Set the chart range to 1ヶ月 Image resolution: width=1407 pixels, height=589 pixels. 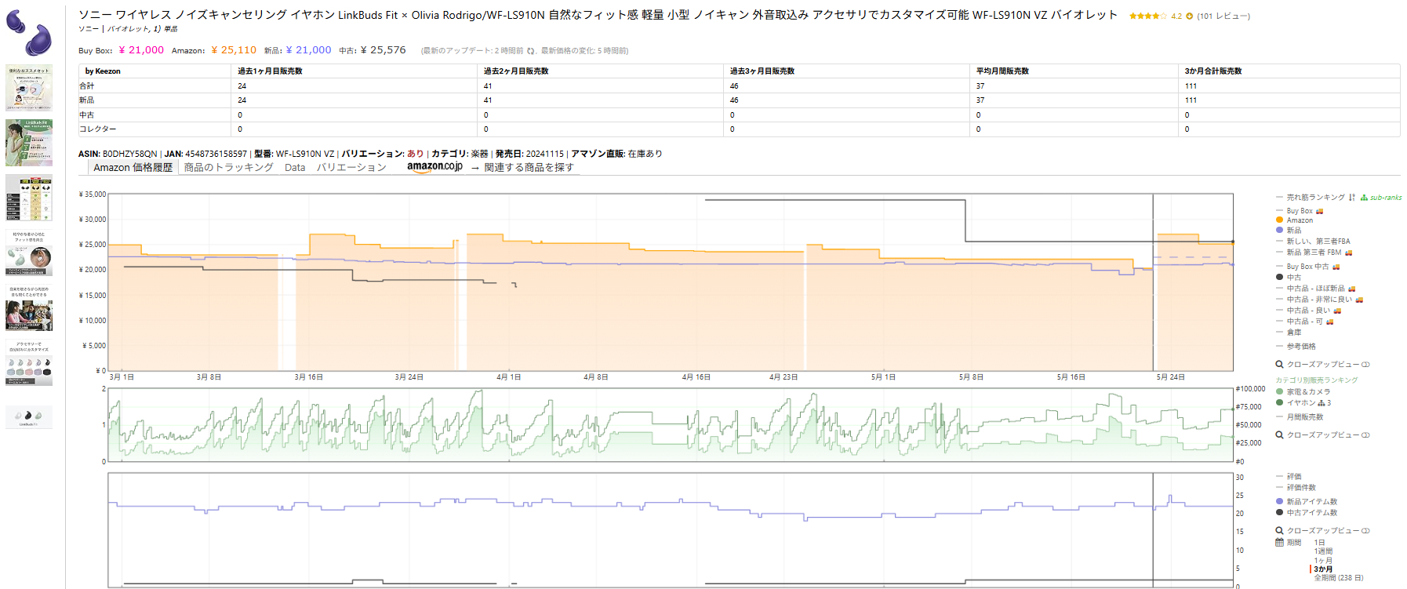click(x=1323, y=561)
